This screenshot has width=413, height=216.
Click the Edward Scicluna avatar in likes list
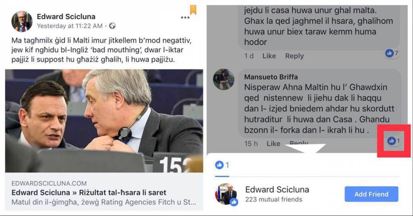click(227, 194)
